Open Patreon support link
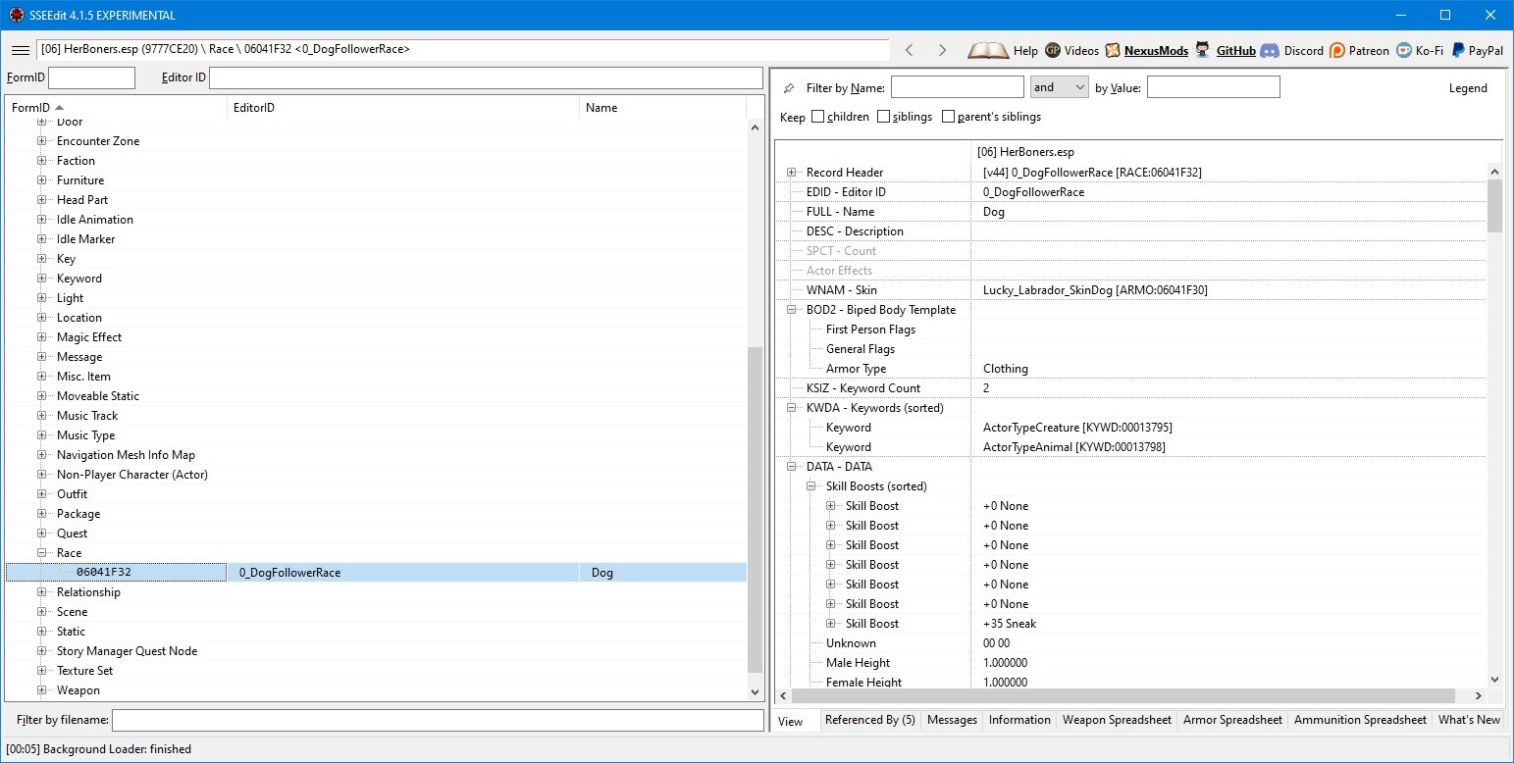This screenshot has height=763, width=1514. pos(1359,50)
